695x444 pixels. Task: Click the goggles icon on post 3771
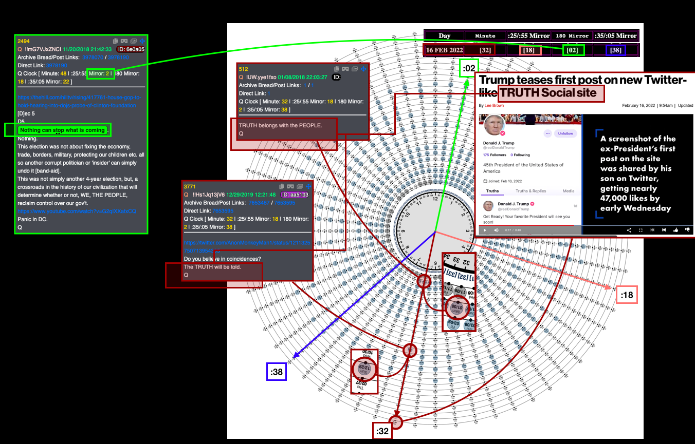[290, 186]
